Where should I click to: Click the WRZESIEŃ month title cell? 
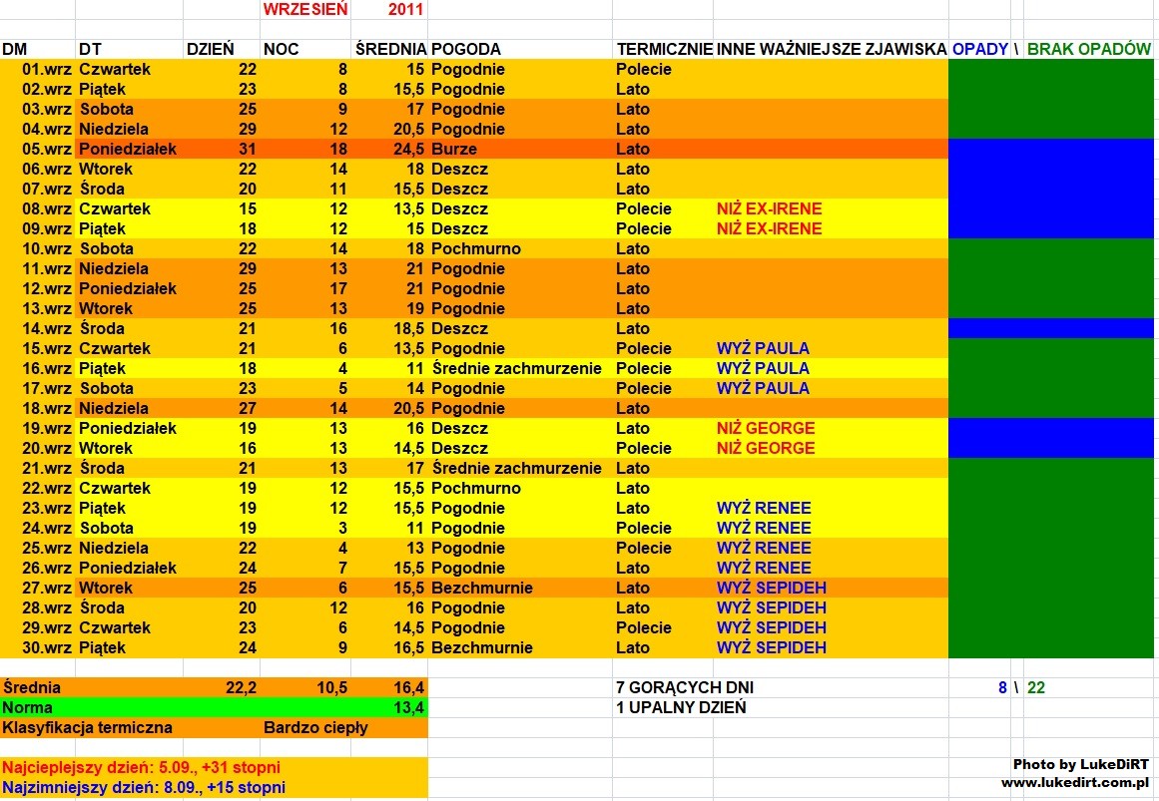304,10
